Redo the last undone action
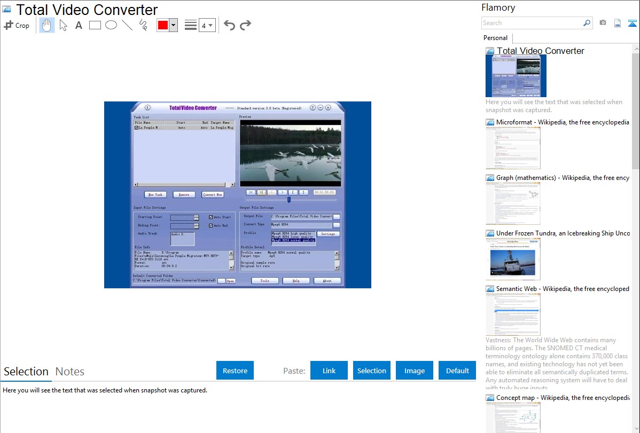 (x=245, y=25)
